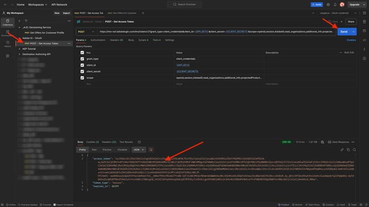369x207 pixels.
Task: Open the documentation icon in right sidebar
Action: tap(364, 22)
